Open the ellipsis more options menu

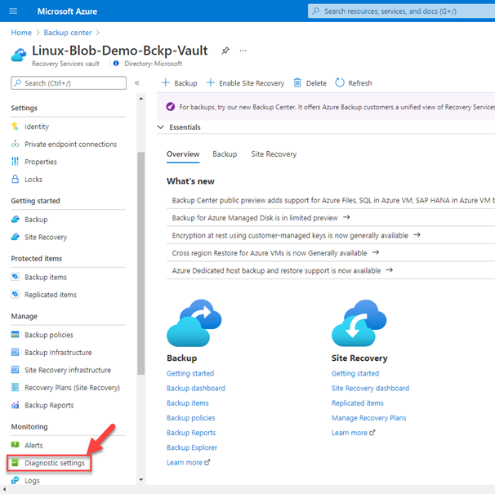[x=243, y=51]
